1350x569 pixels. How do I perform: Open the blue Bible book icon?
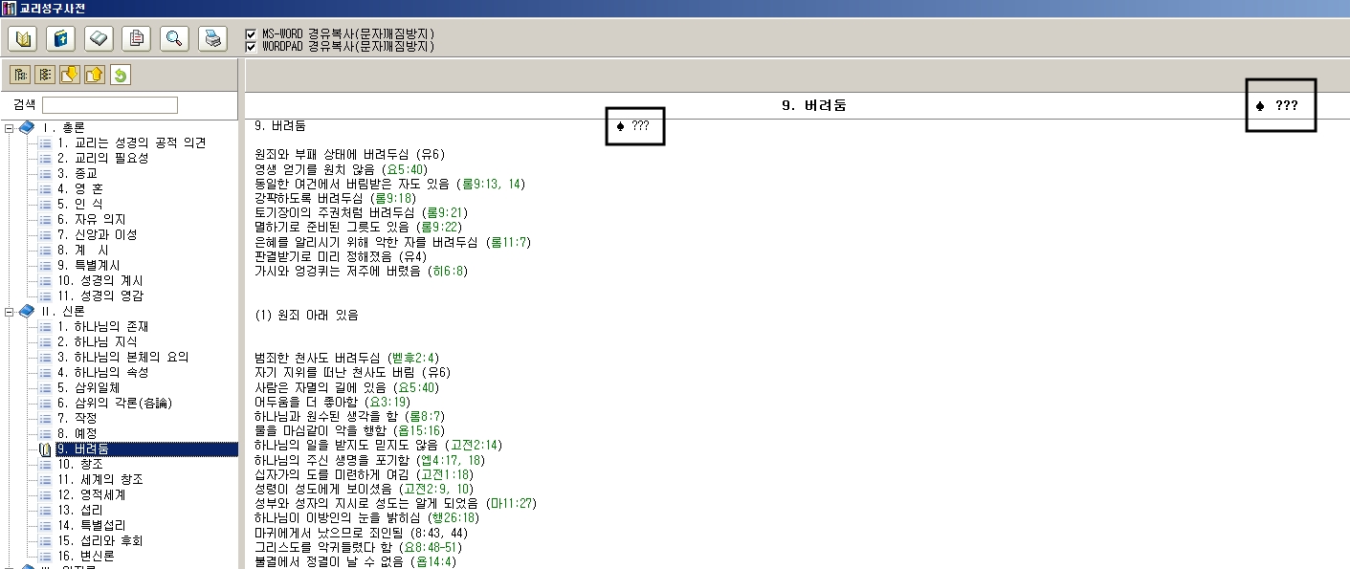61,38
